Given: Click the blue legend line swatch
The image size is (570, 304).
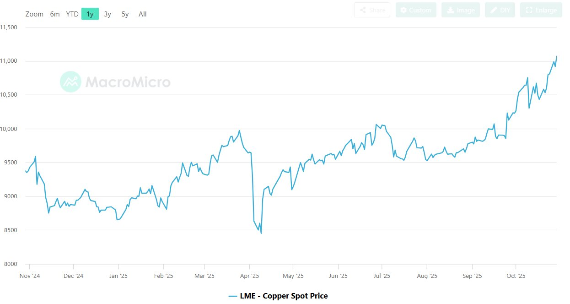Looking at the screenshot, I should [x=232, y=296].
